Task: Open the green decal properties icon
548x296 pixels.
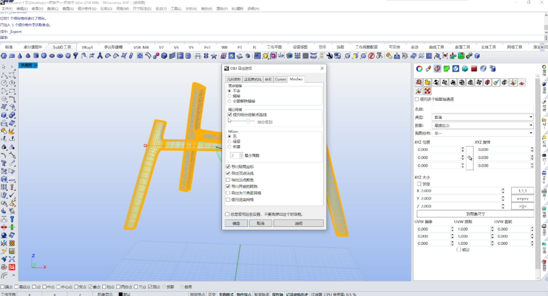Action: (447, 69)
